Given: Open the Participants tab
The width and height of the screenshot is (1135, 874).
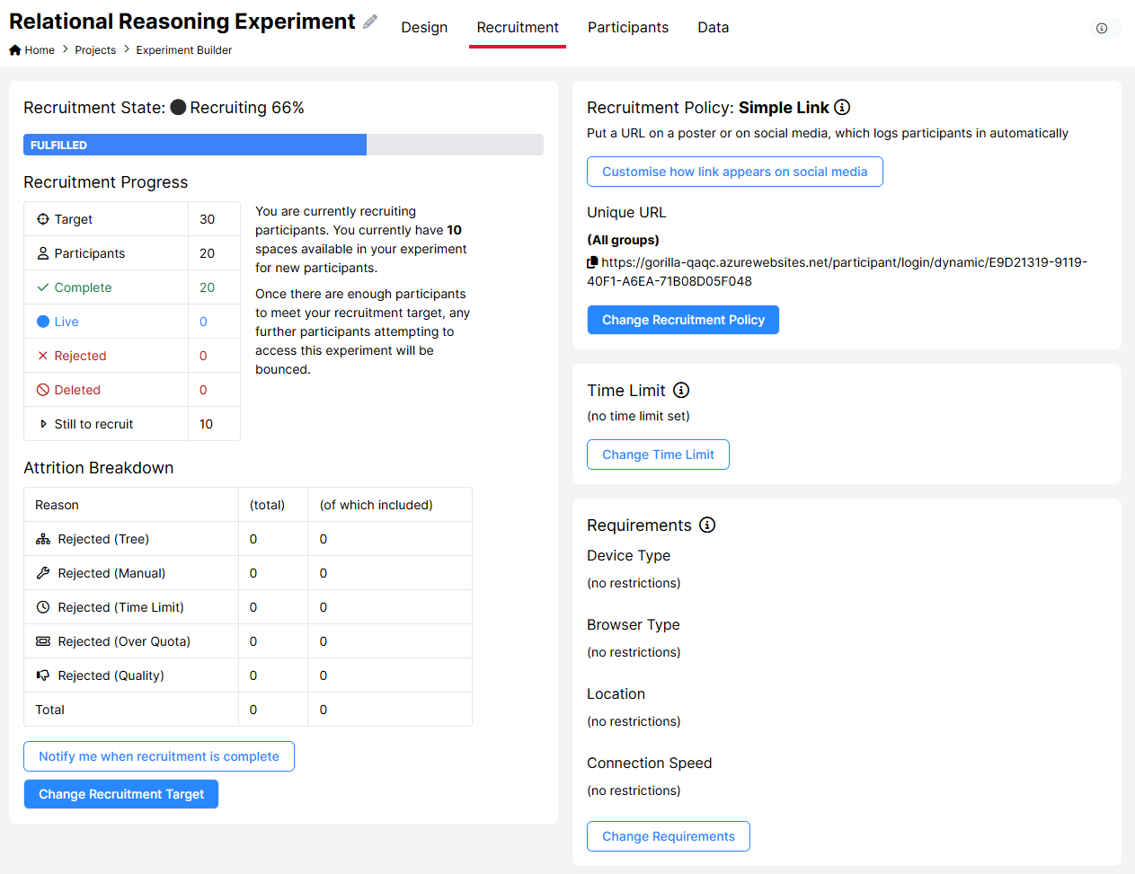Looking at the screenshot, I should coord(628,28).
